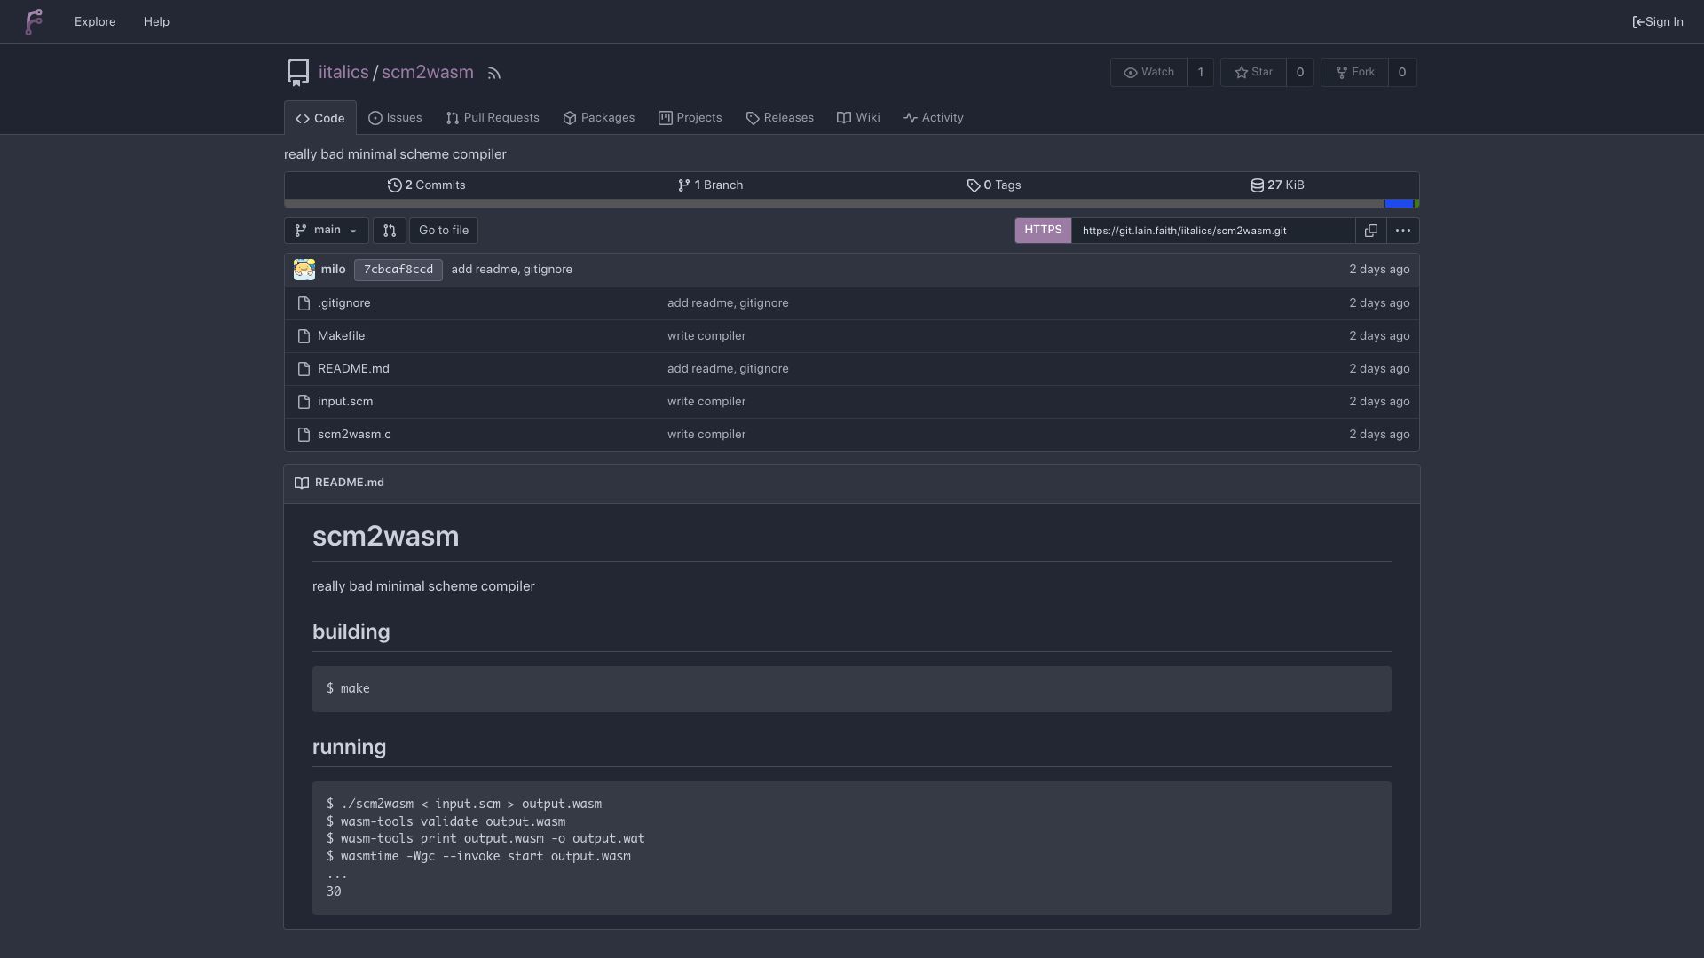Image resolution: width=1704 pixels, height=958 pixels.
Task: Click the Watch button
Action: 1149,73
